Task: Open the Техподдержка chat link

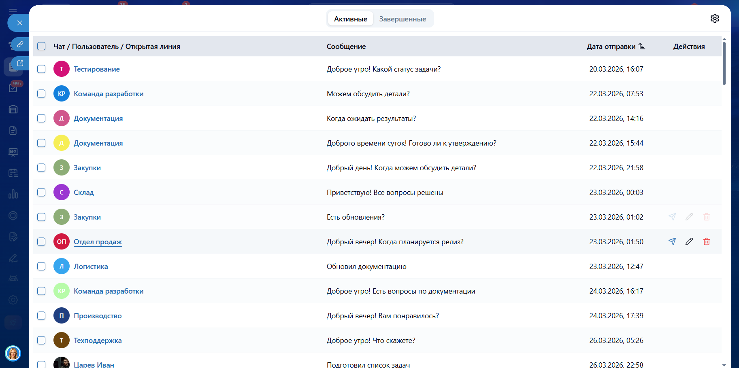Action: [x=98, y=341]
